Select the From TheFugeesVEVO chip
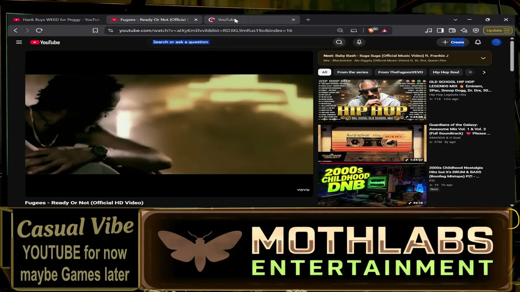Screen dimensions: 520x292 point(400,72)
